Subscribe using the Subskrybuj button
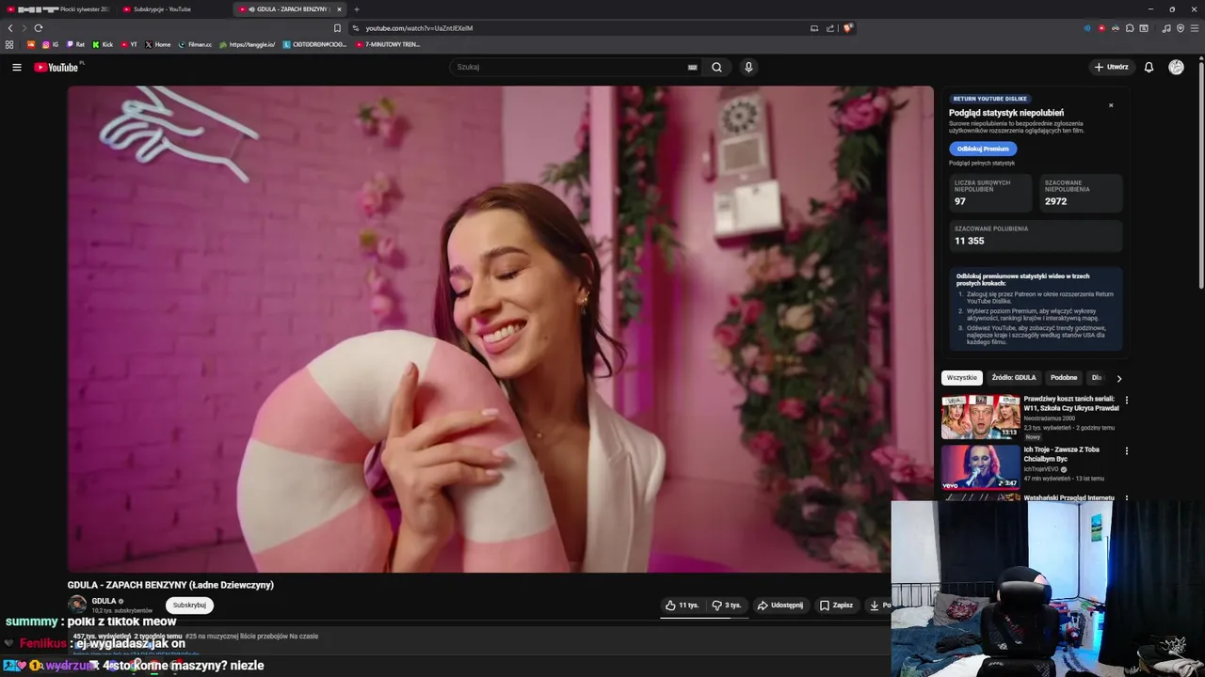The image size is (1205, 677). coord(189,606)
